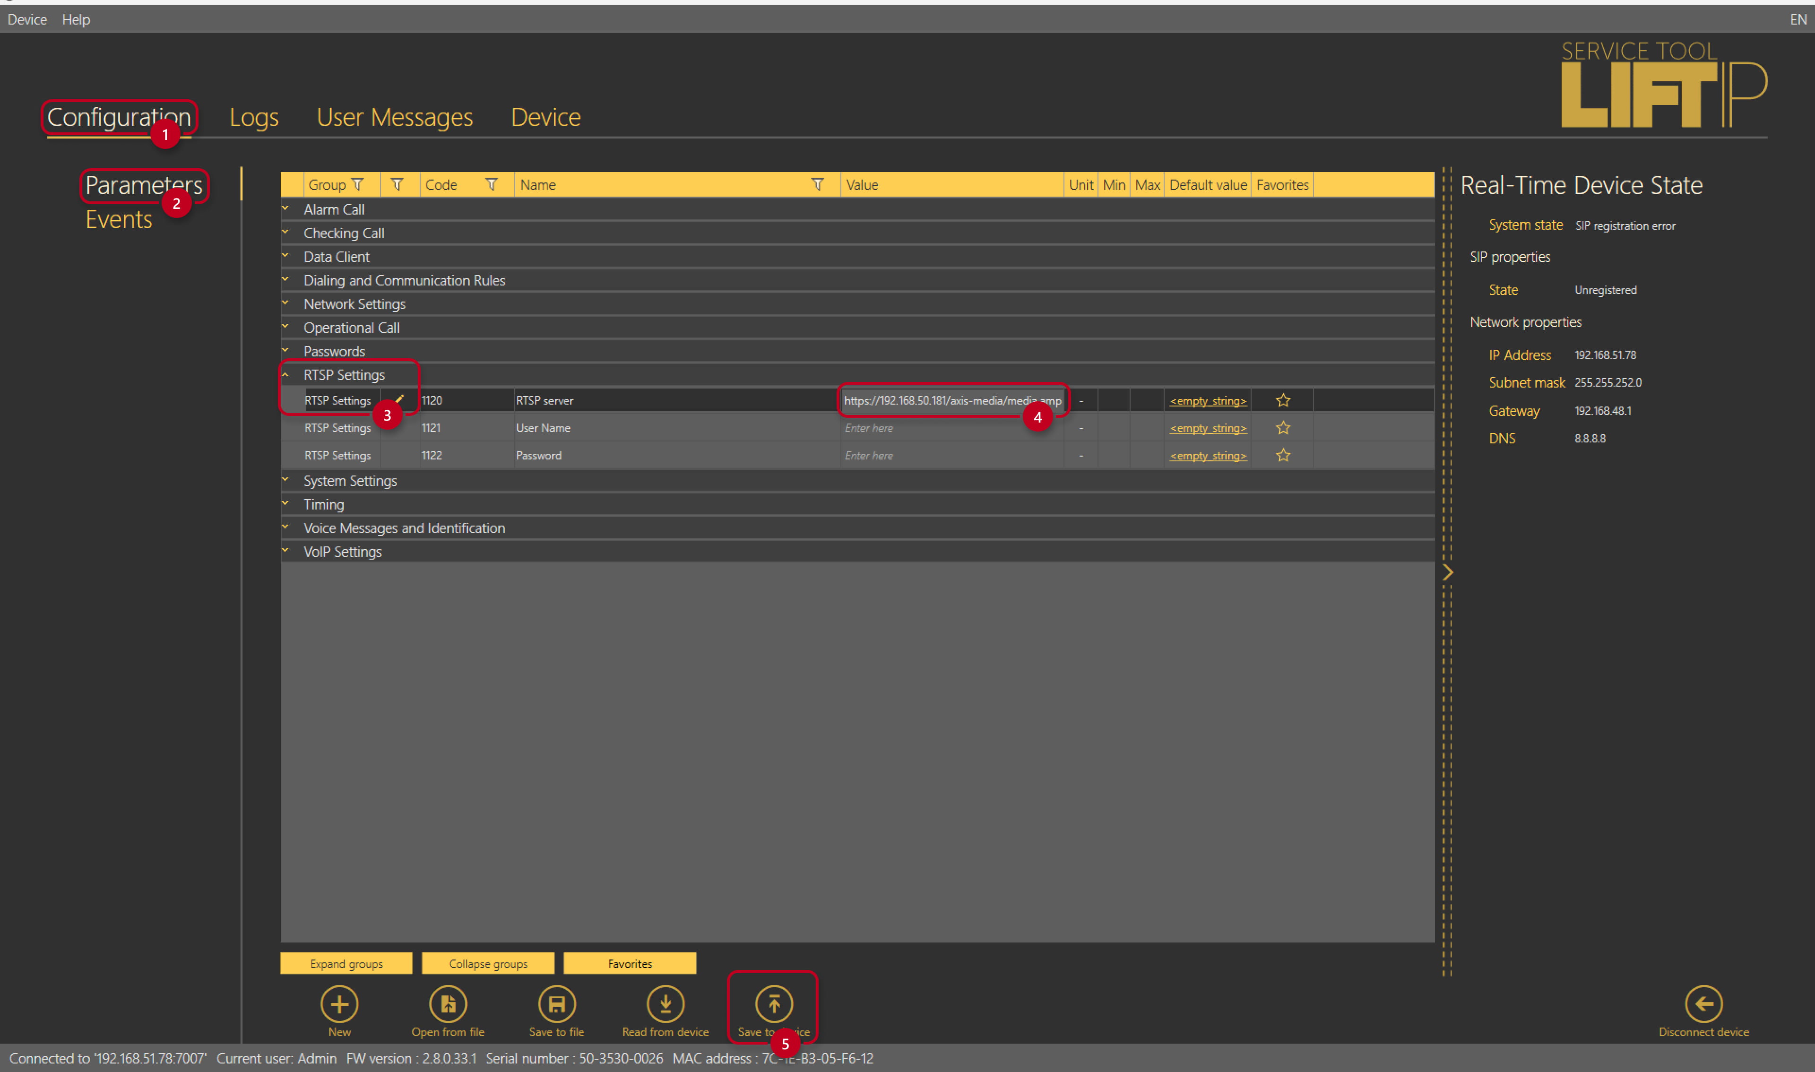The width and height of the screenshot is (1815, 1072).
Task: Click the Subnet mask value 255.255.252.0
Action: (1608, 382)
